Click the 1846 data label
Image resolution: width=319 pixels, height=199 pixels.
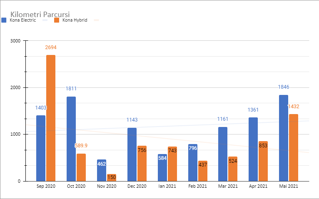284,87
